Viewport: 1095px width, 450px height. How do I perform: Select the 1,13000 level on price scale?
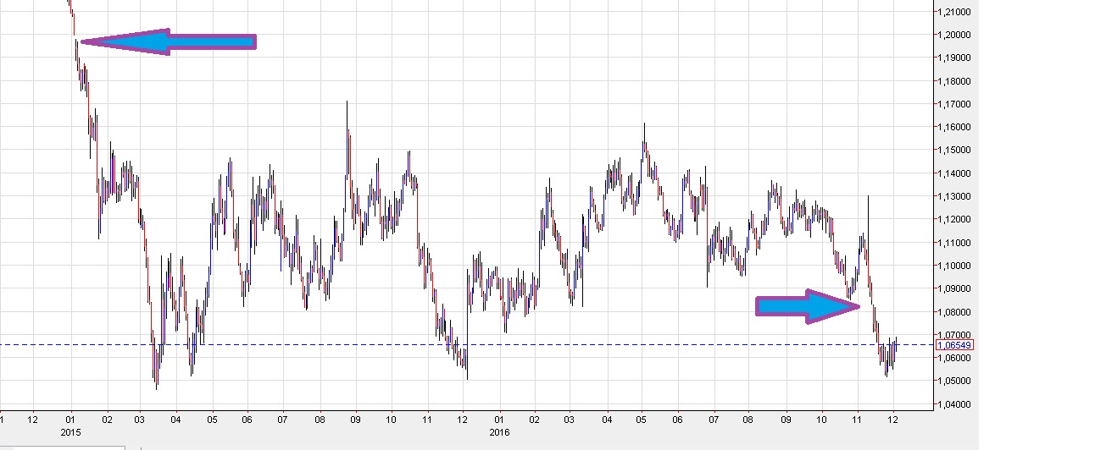pos(953,196)
